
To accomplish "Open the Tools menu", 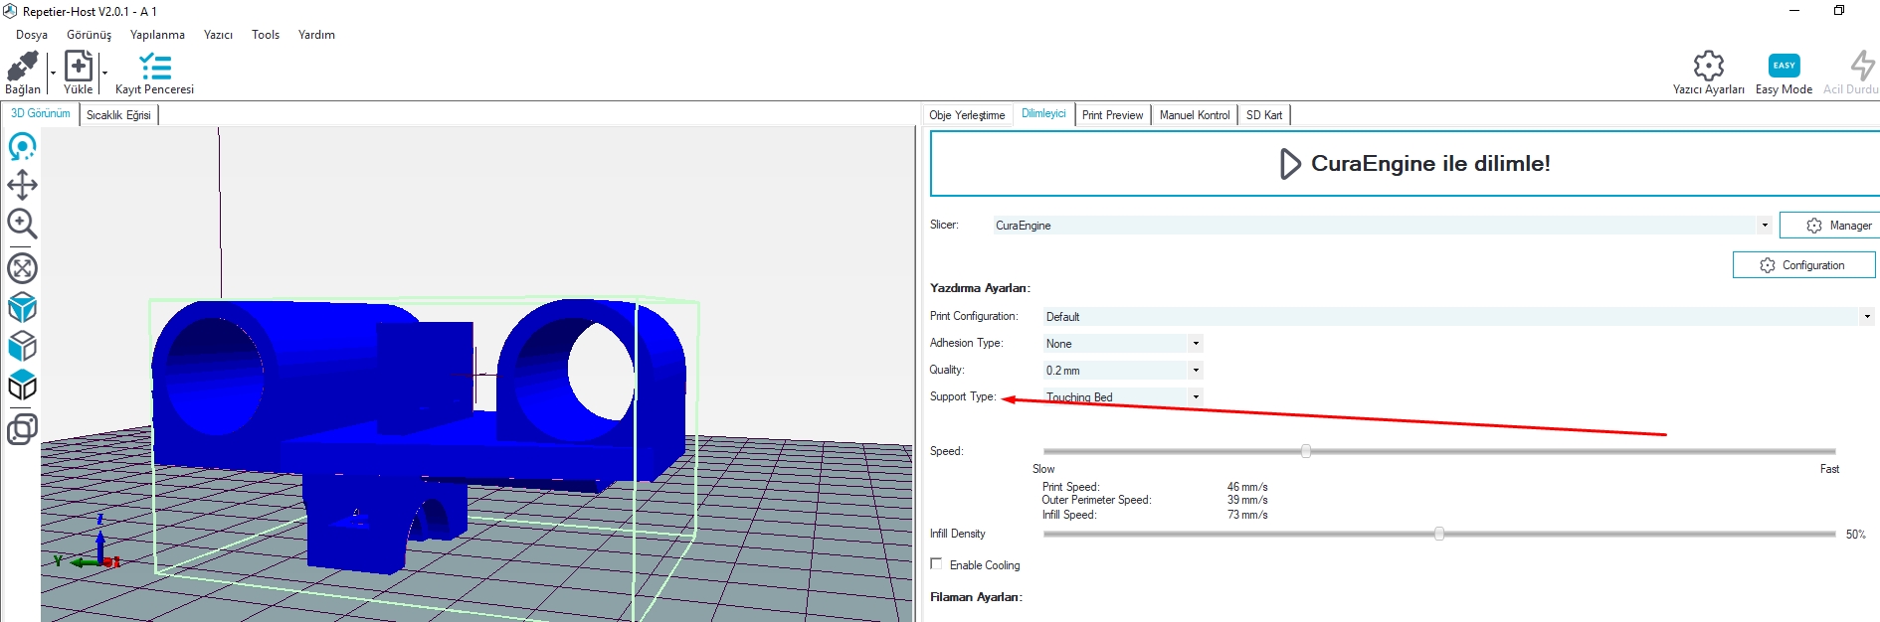I will 266,35.
